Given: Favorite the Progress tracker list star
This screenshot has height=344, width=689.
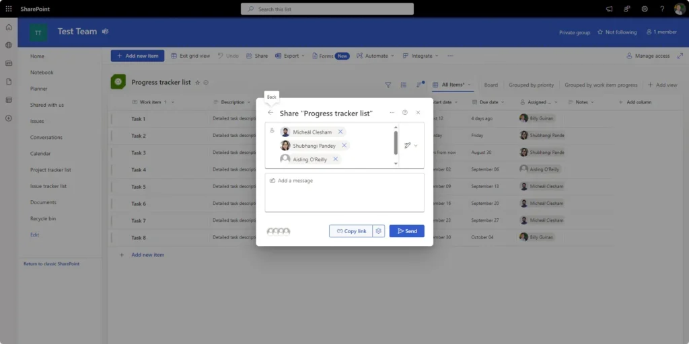Looking at the screenshot, I should tap(197, 83).
